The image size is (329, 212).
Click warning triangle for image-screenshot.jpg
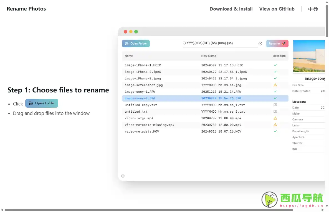275,85
